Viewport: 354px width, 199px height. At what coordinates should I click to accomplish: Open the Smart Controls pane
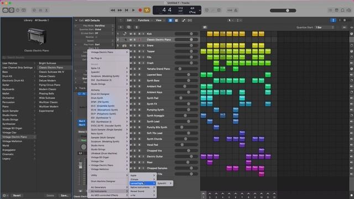point(34,11)
